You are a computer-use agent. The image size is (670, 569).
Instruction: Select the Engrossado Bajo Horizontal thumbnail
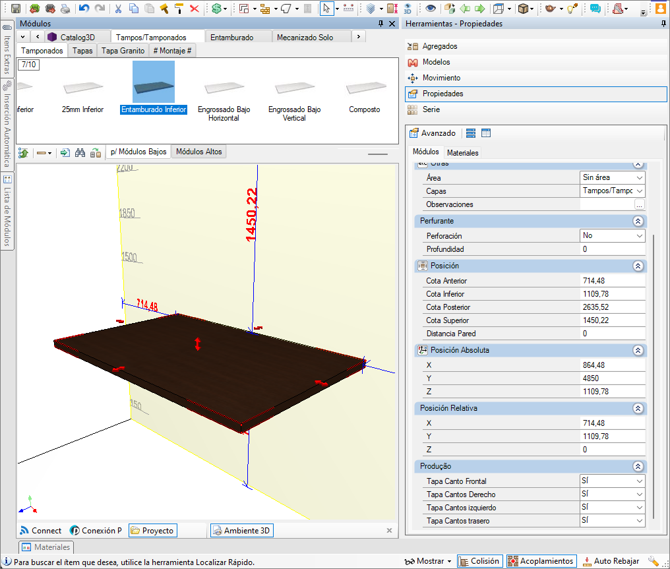(x=224, y=93)
